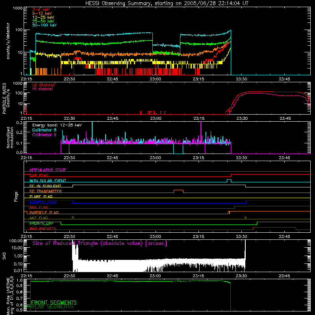315x315 pixels.
Task: Click the plot title beginning 'HESSI Observing Summary'
Action: pos(167,4)
